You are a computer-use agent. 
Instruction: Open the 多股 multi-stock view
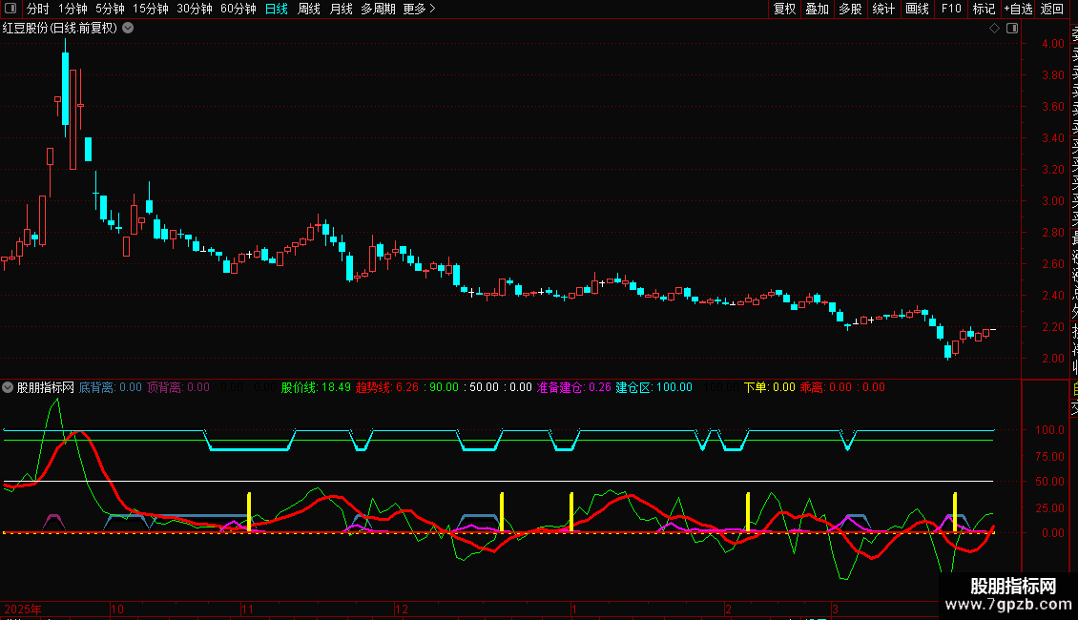point(850,10)
